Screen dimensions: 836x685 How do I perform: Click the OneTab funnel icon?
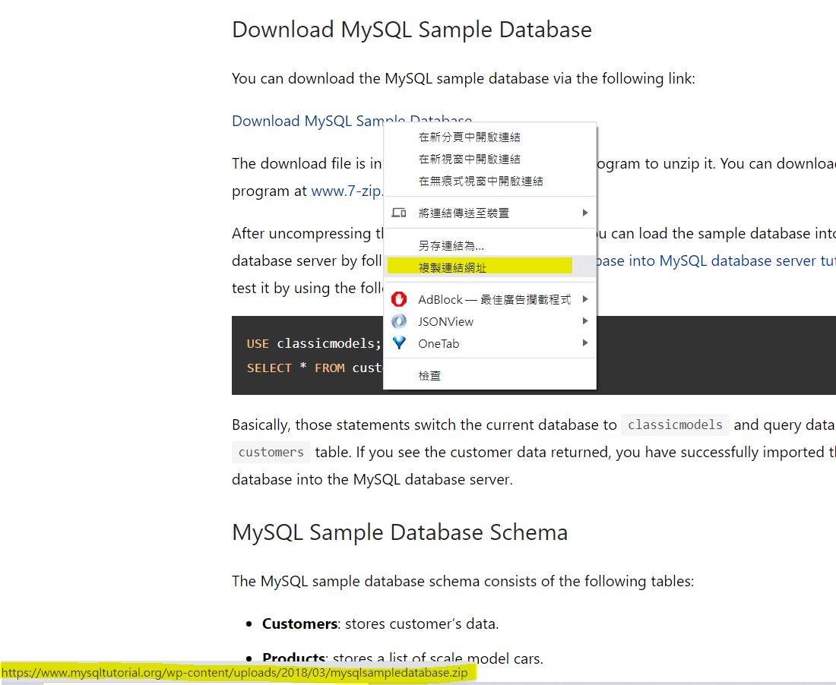[398, 343]
